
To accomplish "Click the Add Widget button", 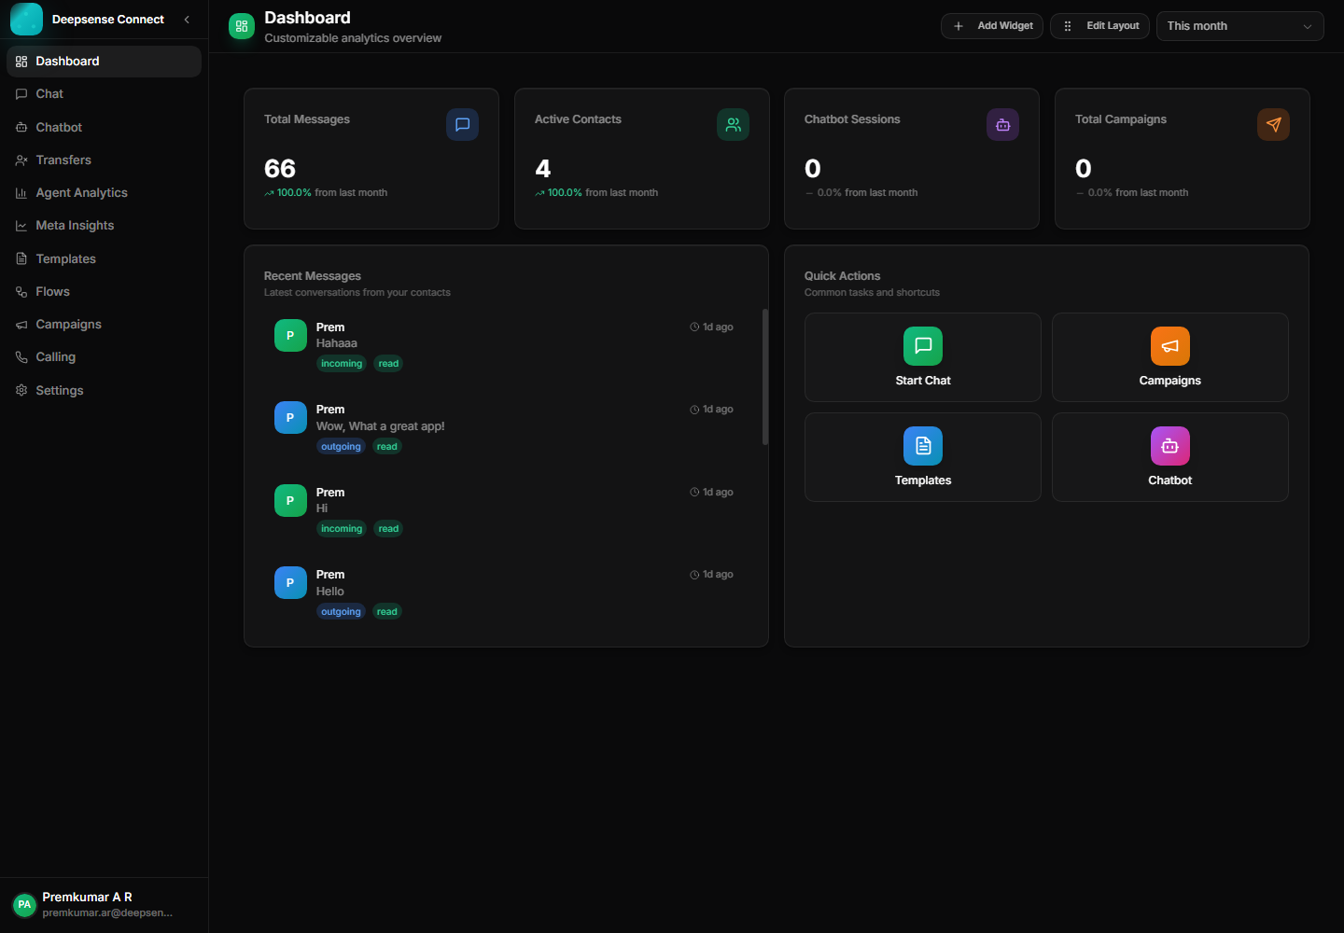I will click(991, 25).
